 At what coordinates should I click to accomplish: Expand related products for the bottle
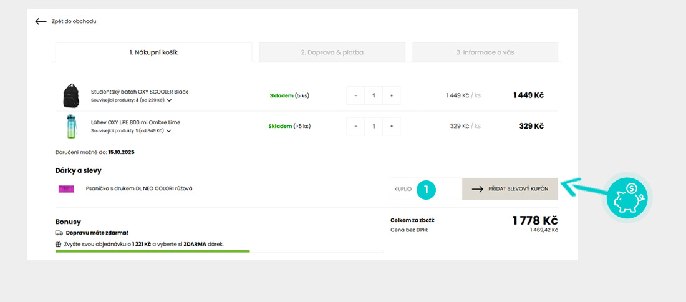(x=169, y=131)
